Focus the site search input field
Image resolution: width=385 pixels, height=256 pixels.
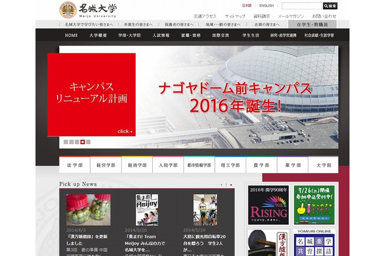pyautogui.click(x=302, y=6)
